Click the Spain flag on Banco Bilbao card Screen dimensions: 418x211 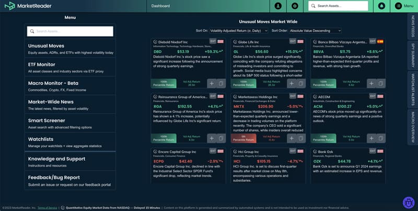(380, 41)
